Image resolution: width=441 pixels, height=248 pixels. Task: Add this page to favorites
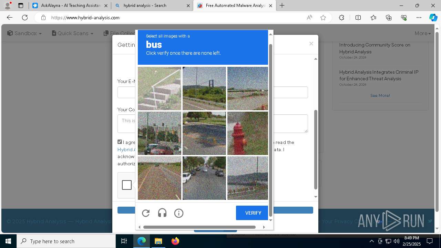click(323, 18)
